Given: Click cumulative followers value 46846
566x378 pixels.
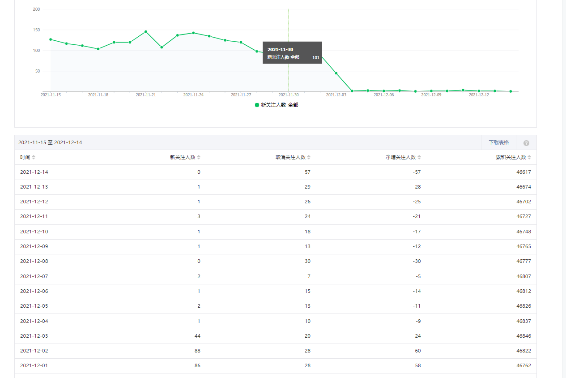Looking at the screenshot, I should (523, 336).
